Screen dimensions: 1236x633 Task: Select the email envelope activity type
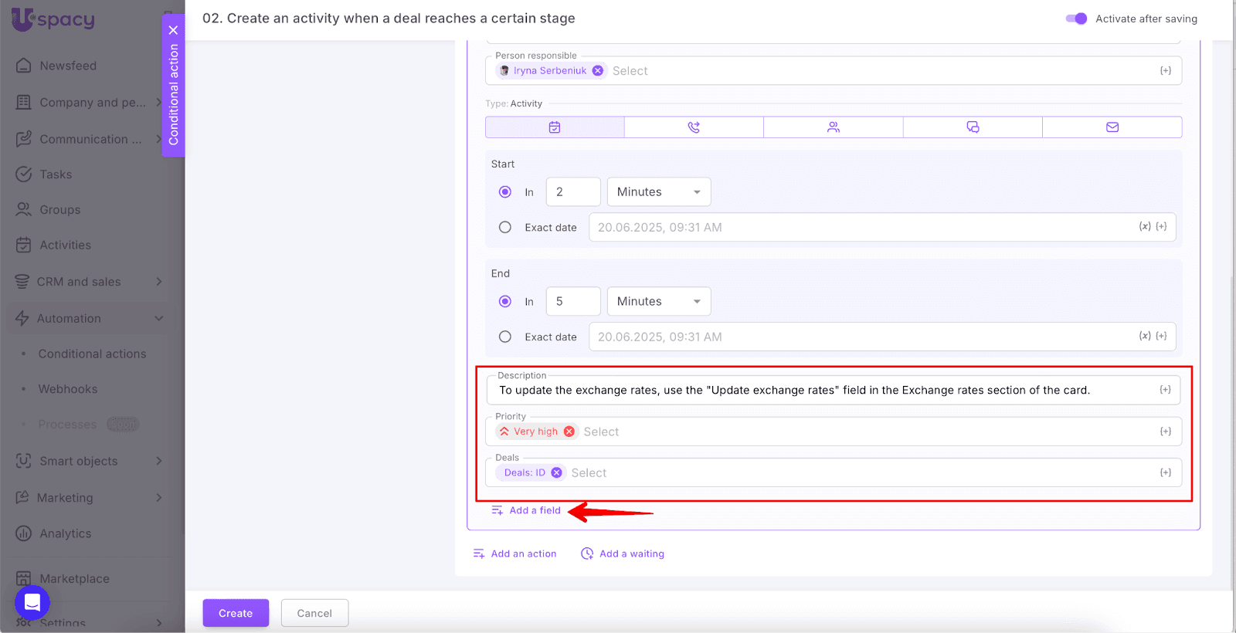click(1112, 127)
